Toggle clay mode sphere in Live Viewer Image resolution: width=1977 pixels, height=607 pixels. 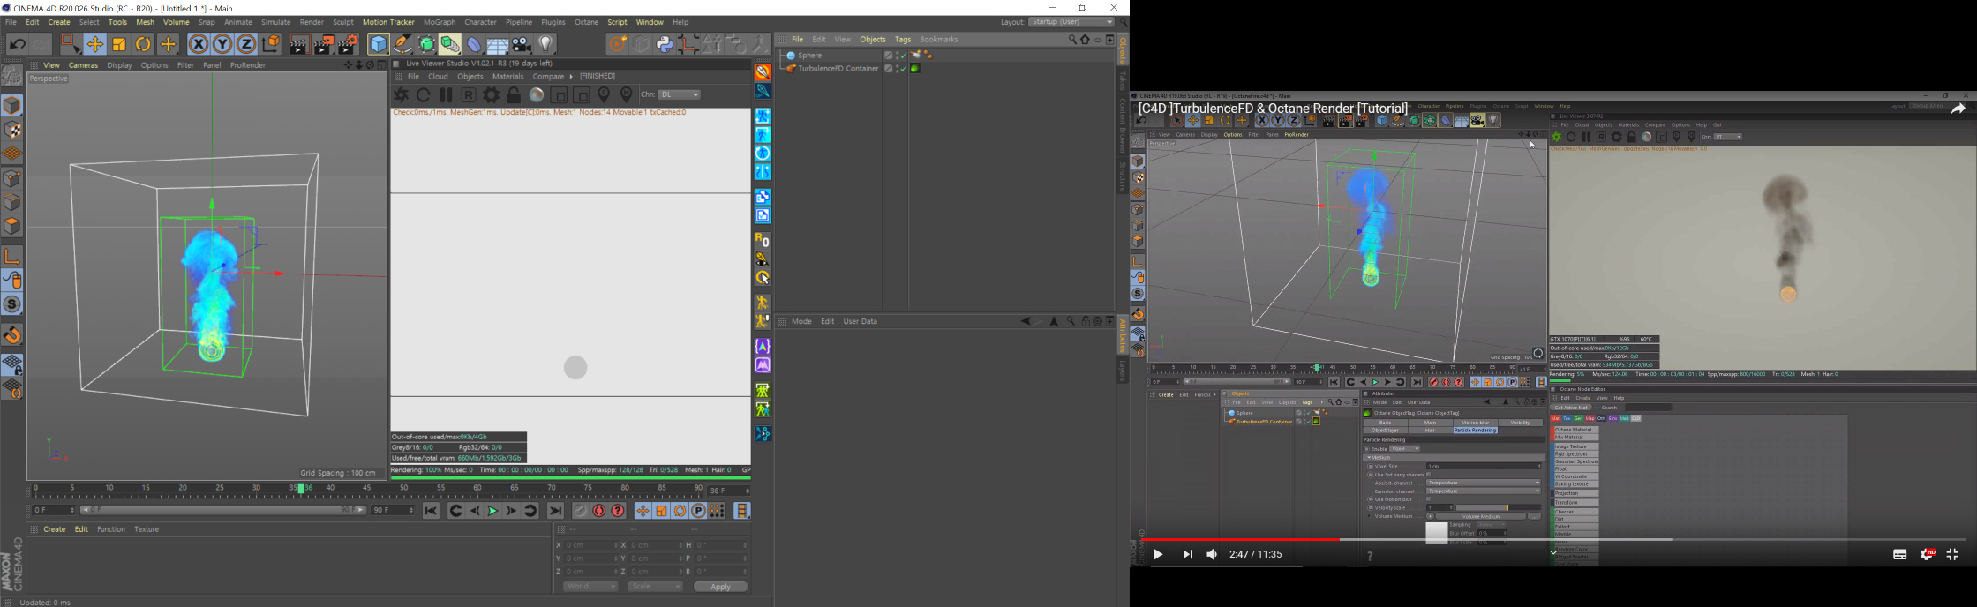537,95
